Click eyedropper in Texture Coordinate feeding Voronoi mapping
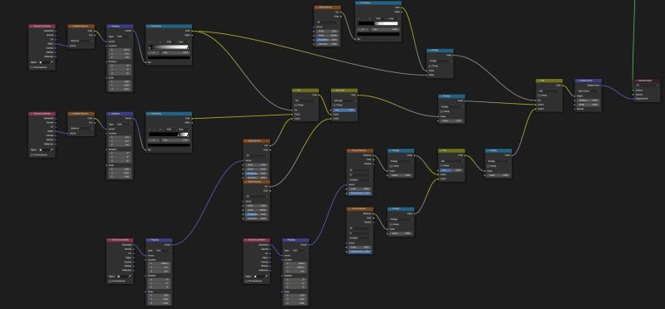Viewport: 665px width, 309px height. tap(266, 276)
